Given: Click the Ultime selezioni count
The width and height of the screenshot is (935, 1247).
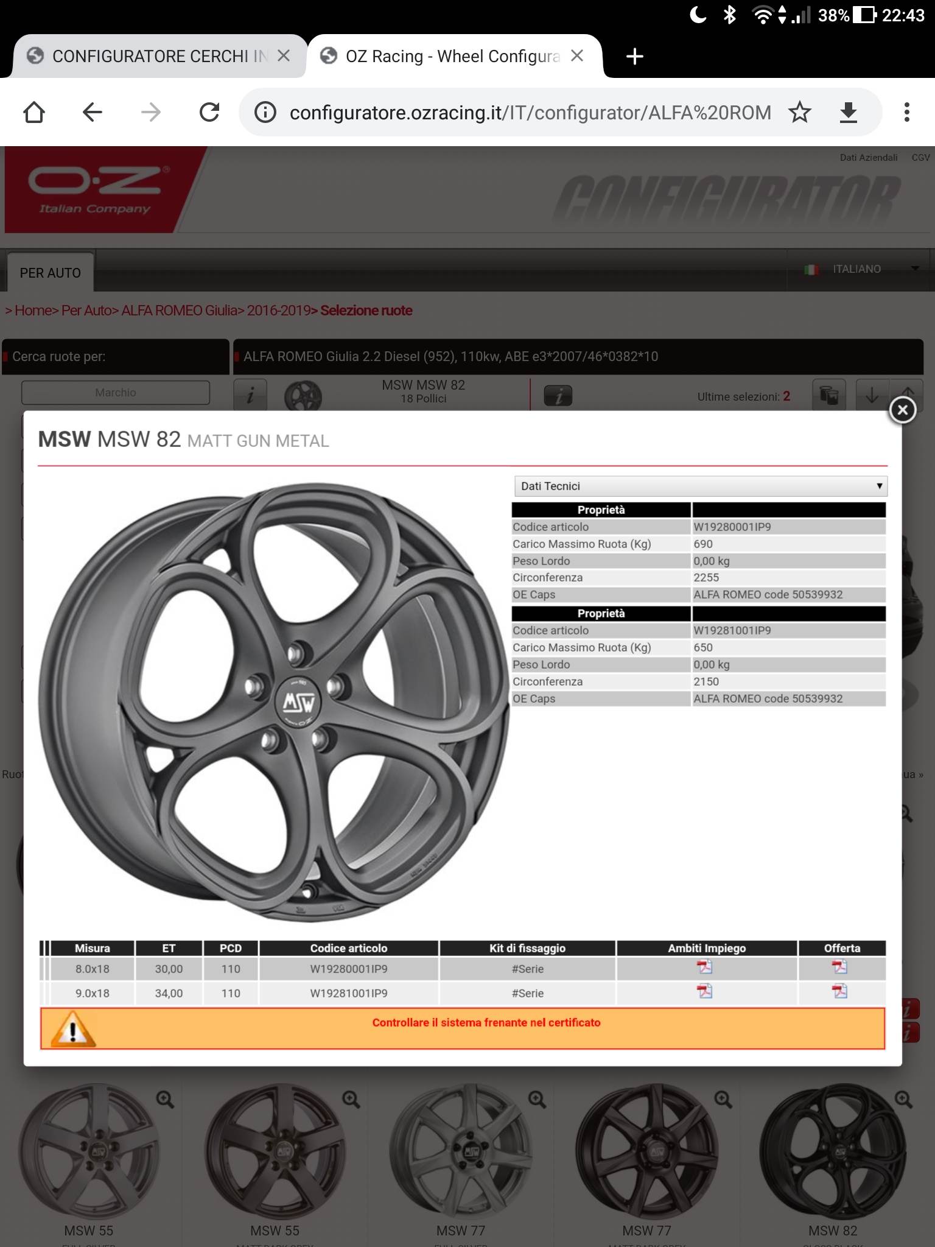Looking at the screenshot, I should click(786, 396).
